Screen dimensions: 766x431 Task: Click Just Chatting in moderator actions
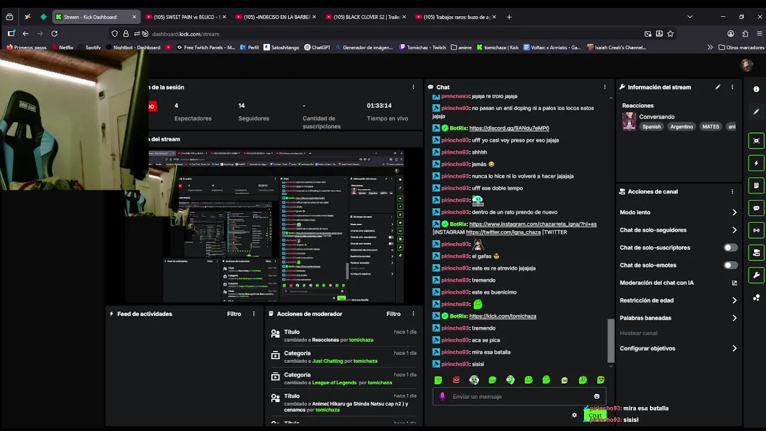pos(327,361)
